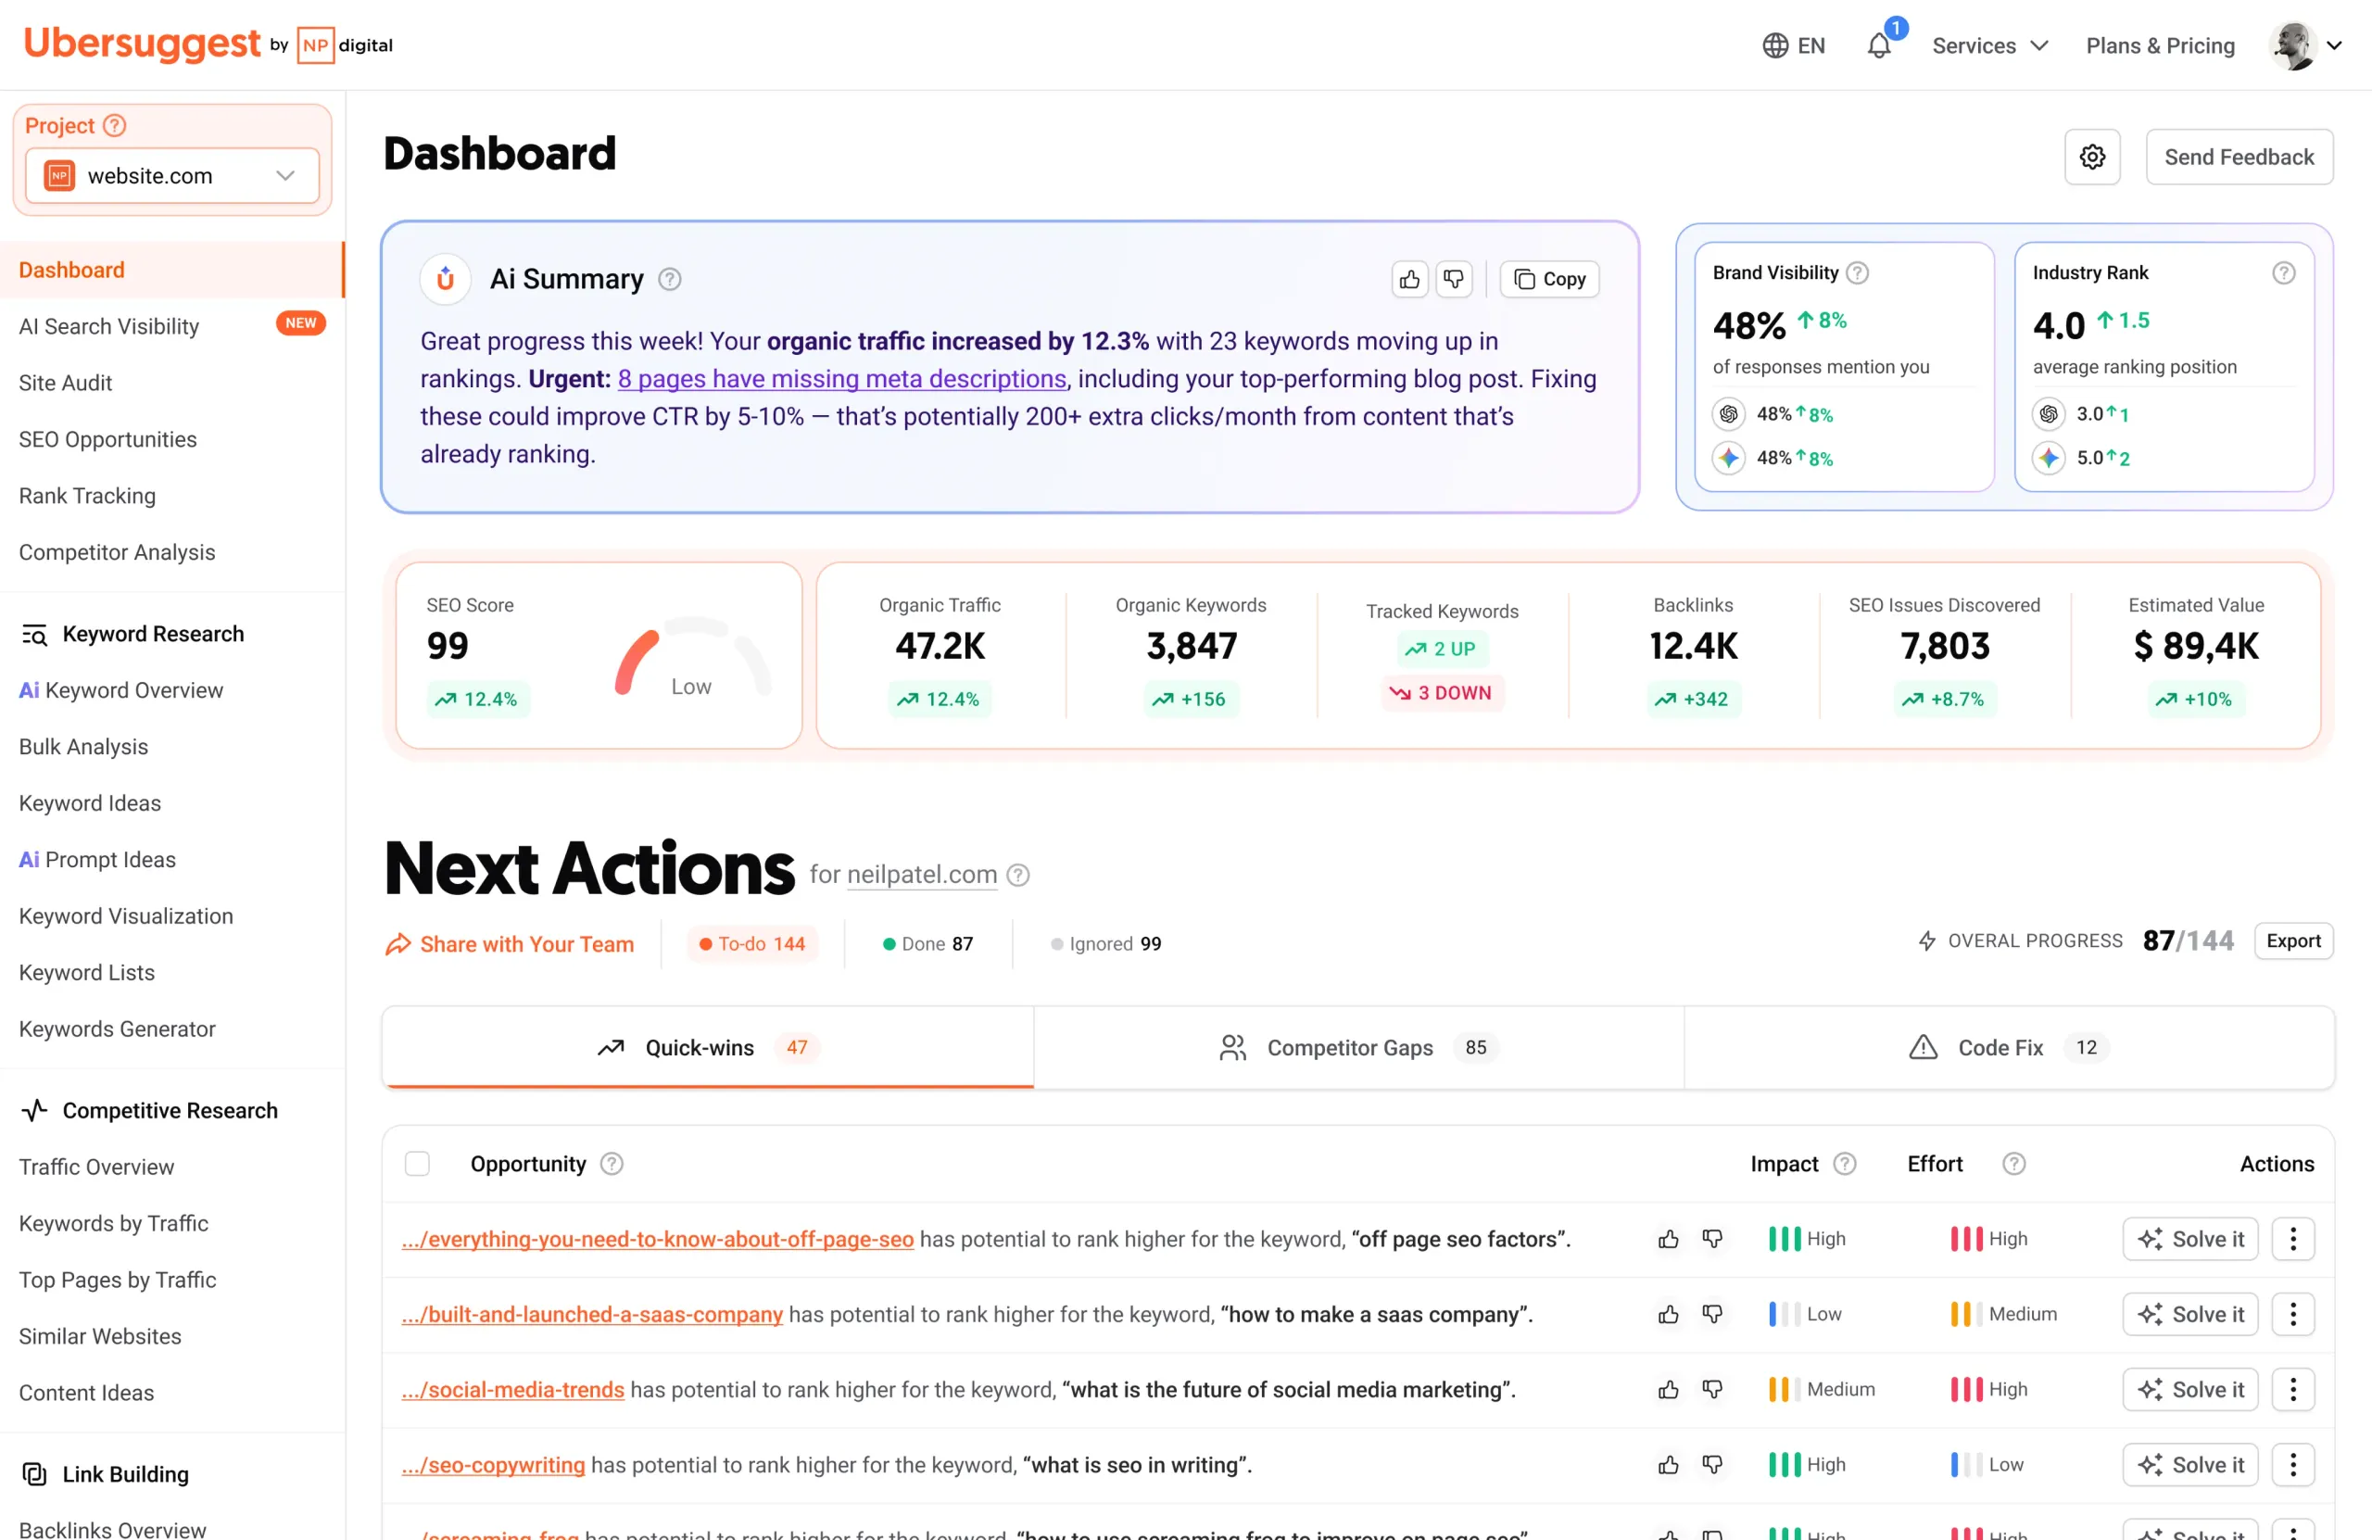Switch to Quick-wins tab
The width and height of the screenshot is (2372, 1540).
pos(709,1048)
